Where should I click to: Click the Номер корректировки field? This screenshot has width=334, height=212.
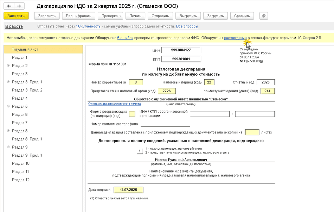tap(136, 82)
